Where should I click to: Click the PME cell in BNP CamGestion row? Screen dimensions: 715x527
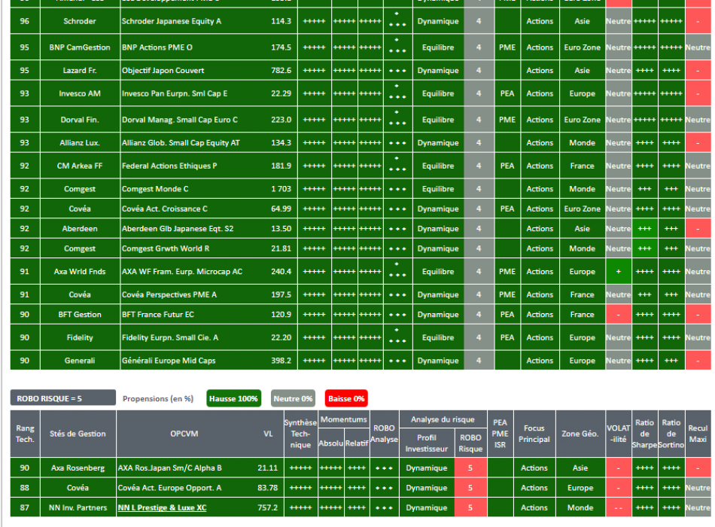[507, 47]
